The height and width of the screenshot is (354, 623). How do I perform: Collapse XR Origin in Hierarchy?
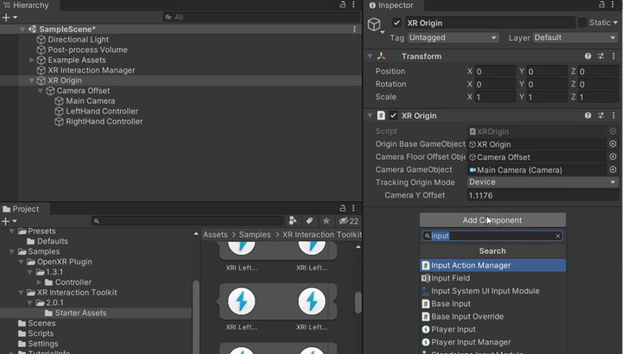32,81
